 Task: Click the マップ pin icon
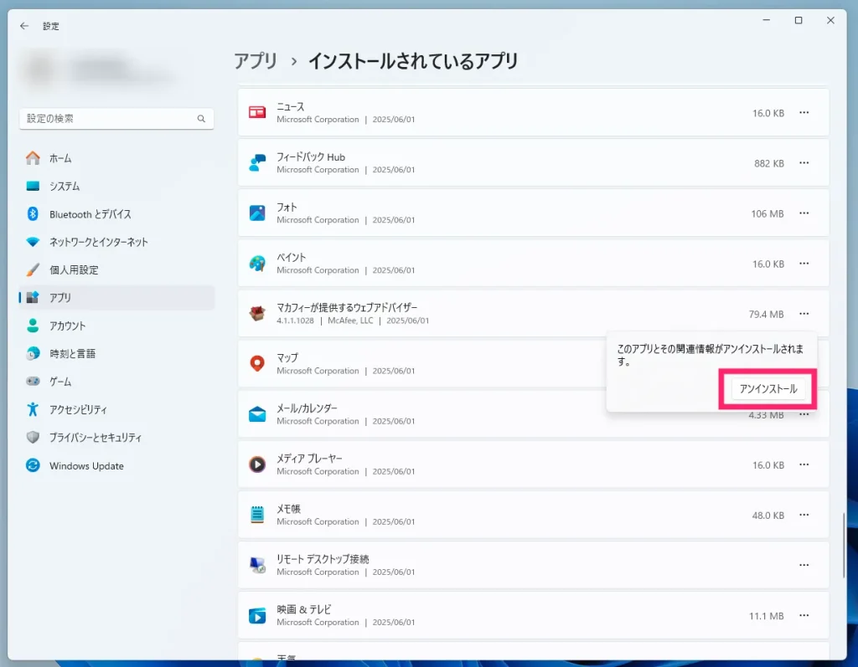(257, 363)
